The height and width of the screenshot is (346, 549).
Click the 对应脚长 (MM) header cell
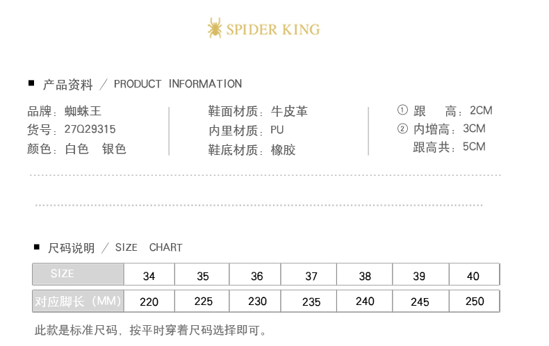78,301
